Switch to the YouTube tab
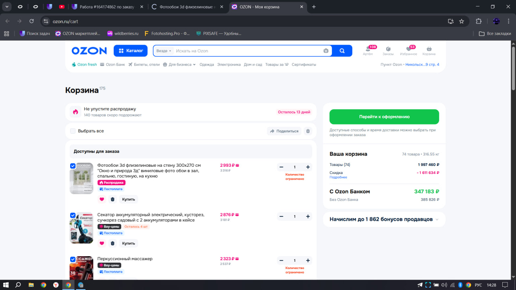The width and height of the screenshot is (516, 290). coord(61,6)
